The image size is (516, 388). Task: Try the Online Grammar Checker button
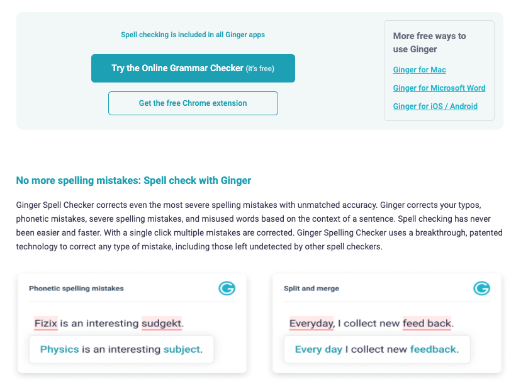[193, 68]
